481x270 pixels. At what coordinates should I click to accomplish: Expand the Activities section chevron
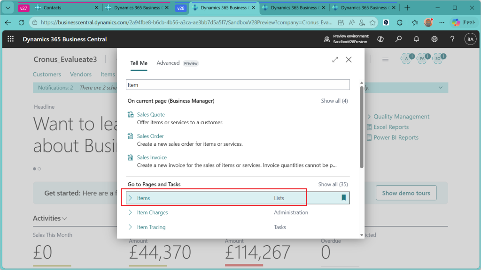click(x=65, y=218)
